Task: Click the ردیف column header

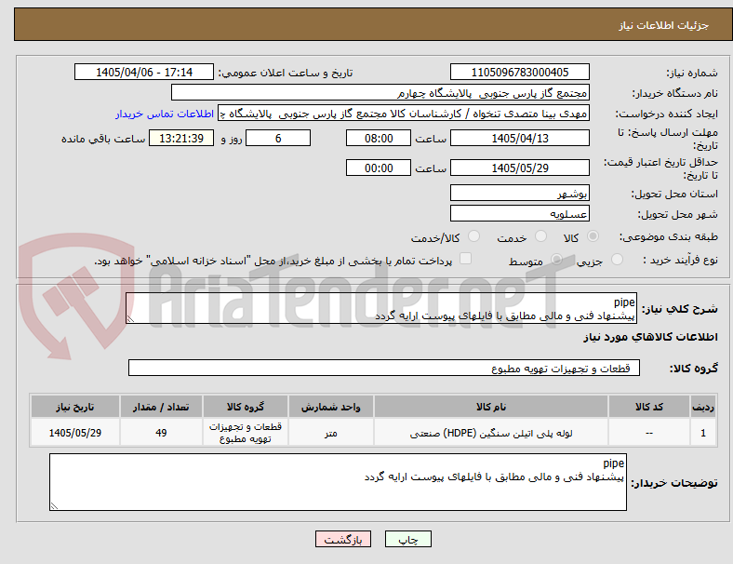Action: point(703,407)
